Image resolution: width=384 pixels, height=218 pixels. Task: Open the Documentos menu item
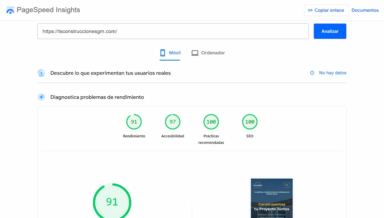(365, 10)
